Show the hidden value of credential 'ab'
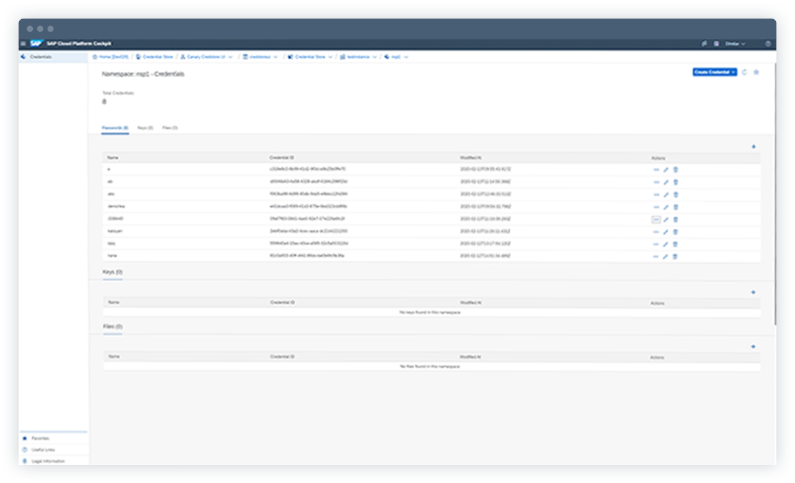 click(656, 181)
